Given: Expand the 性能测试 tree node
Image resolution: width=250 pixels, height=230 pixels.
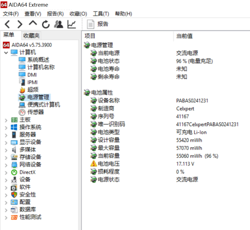Looking at the screenshot, I should coord(6,218).
